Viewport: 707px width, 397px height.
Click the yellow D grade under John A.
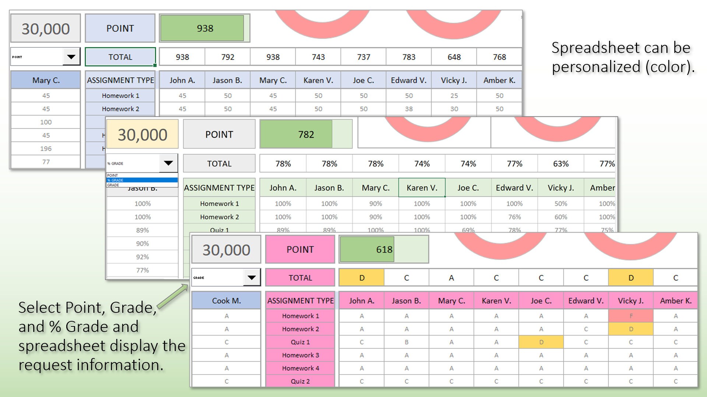tap(361, 278)
